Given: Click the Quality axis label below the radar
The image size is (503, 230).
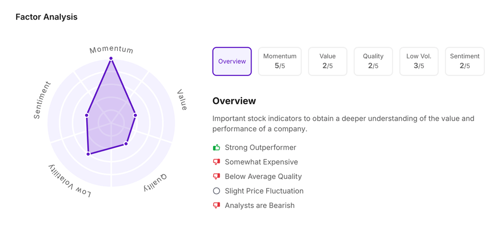Looking at the screenshot, I should pyautogui.click(x=155, y=182).
